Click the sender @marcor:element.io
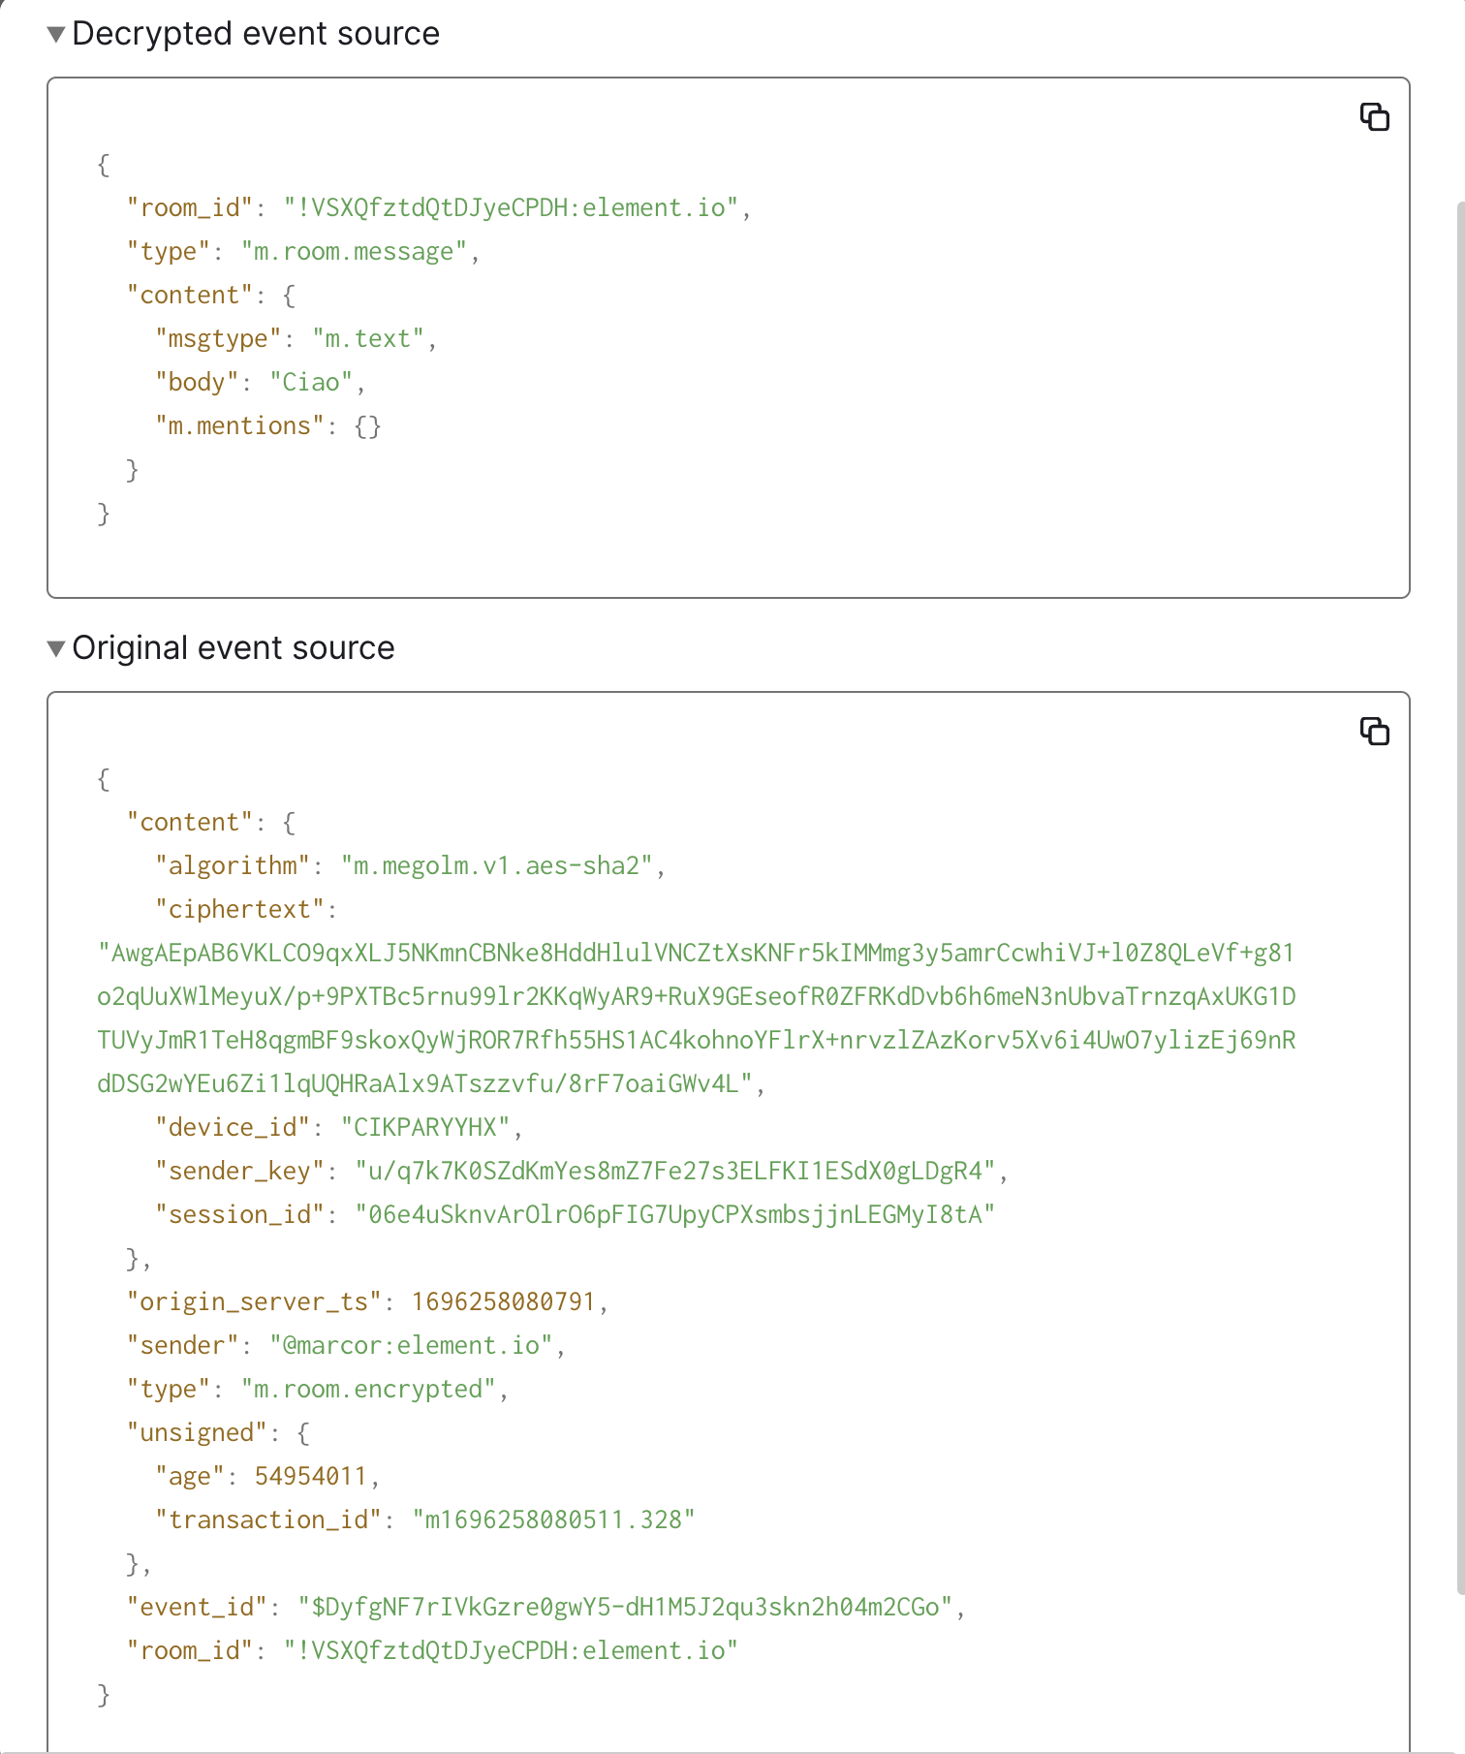Image resolution: width=1465 pixels, height=1754 pixels. pyautogui.click(x=411, y=1346)
